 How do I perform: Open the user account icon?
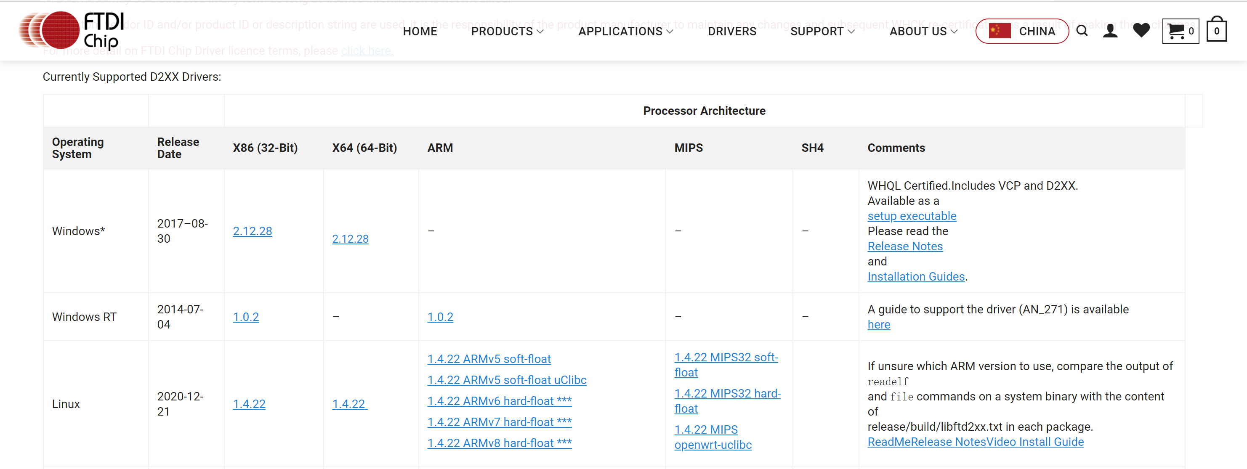pos(1110,31)
